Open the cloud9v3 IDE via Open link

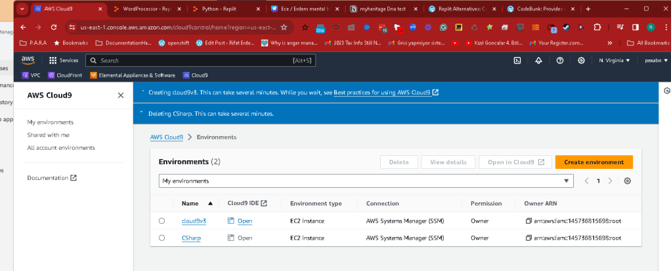(x=245, y=221)
